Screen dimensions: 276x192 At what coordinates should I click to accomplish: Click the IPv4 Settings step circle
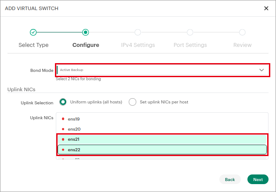pyautogui.click(x=138, y=32)
